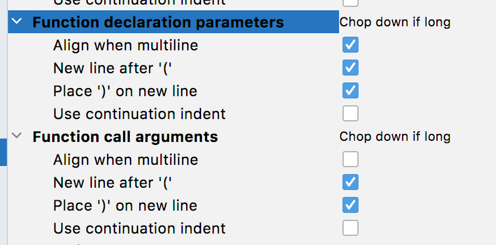The width and height of the screenshot is (496, 245).
Task: Uncheck Align when multiline under declaration parameters
Action: click(350, 45)
